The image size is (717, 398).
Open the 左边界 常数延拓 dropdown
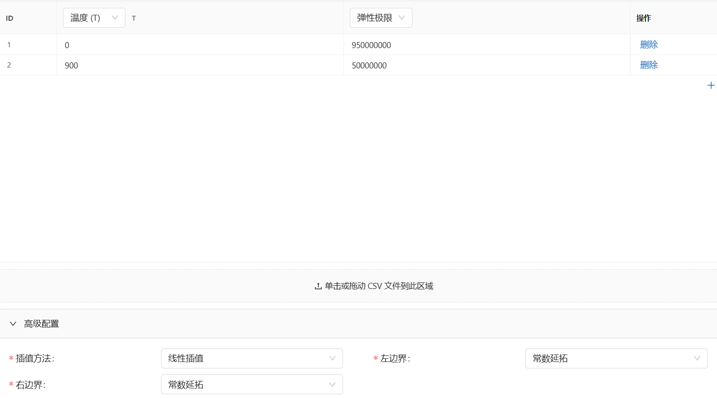[x=616, y=358]
